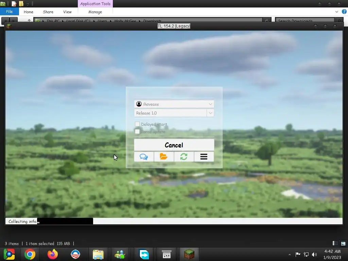
Task: Open the Manage ribbon tab
Action: click(x=95, y=12)
